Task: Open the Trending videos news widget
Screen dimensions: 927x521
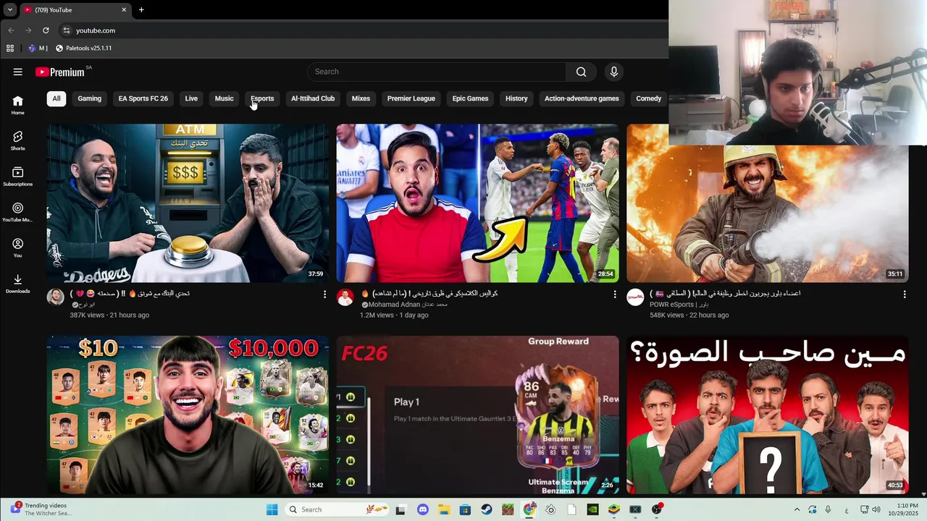Action: (41, 509)
